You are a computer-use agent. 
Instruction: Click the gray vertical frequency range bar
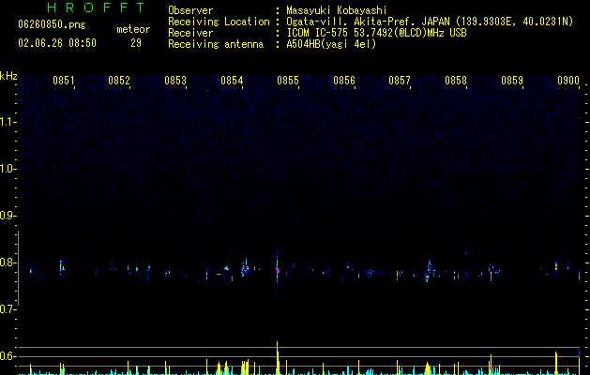18,268
